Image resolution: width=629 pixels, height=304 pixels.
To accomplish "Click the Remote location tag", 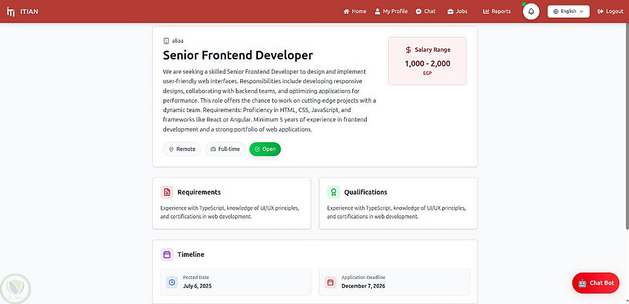I will (x=182, y=149).
